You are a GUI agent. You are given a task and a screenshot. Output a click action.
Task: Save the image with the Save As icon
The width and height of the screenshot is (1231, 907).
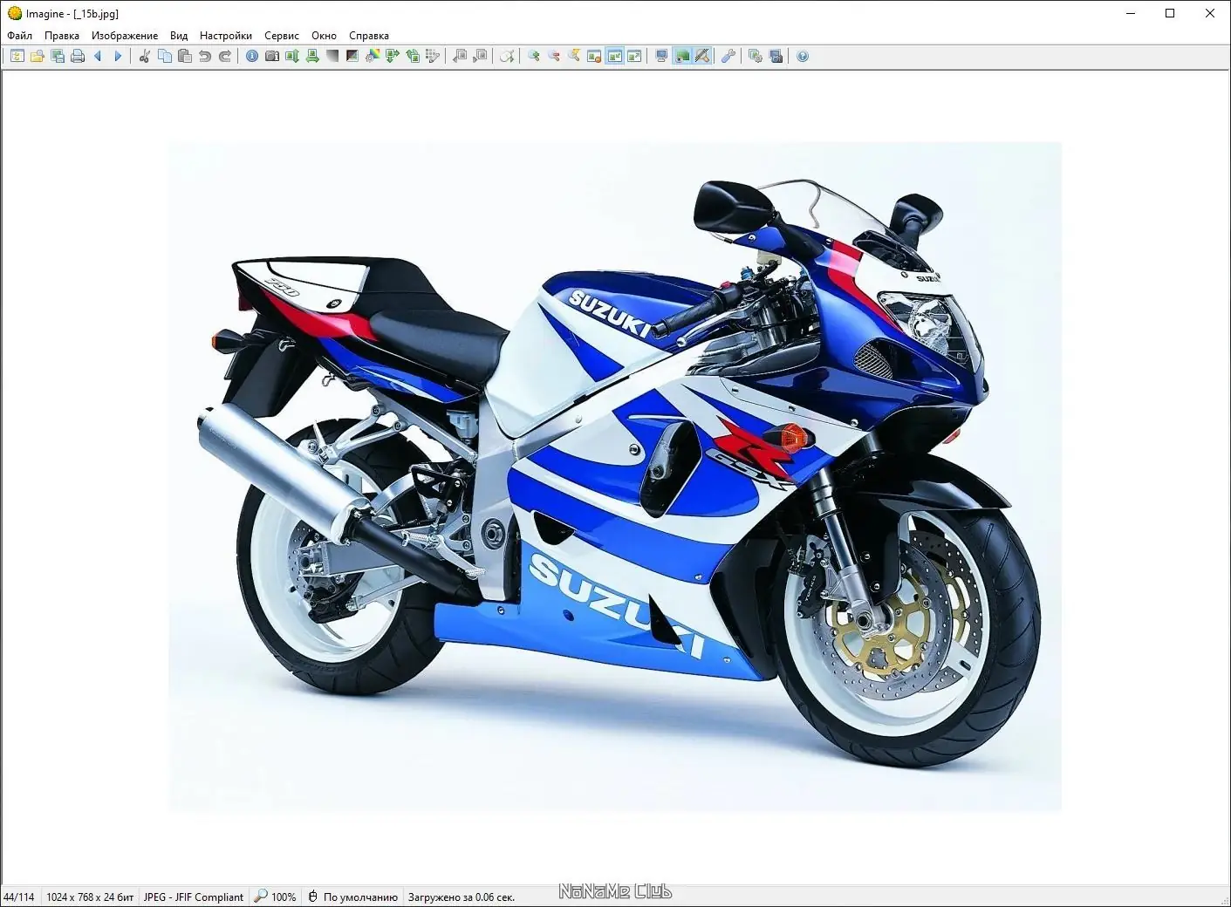click(x=58, y=57)
